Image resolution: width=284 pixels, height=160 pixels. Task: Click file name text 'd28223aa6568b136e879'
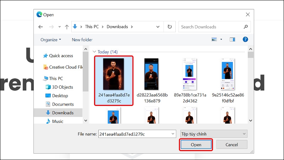pyautogui.click(x=152, y=98)
